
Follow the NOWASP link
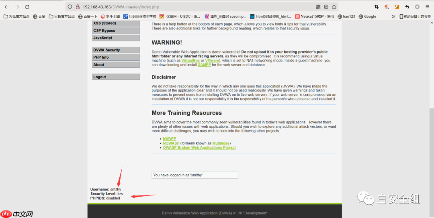pos(171,143)
